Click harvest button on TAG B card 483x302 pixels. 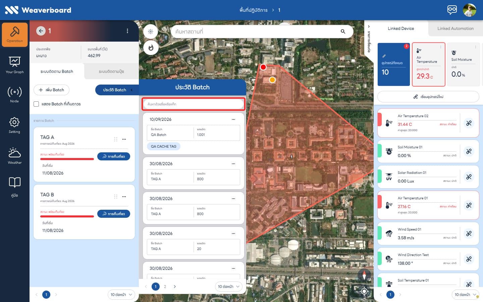[114, 214]
